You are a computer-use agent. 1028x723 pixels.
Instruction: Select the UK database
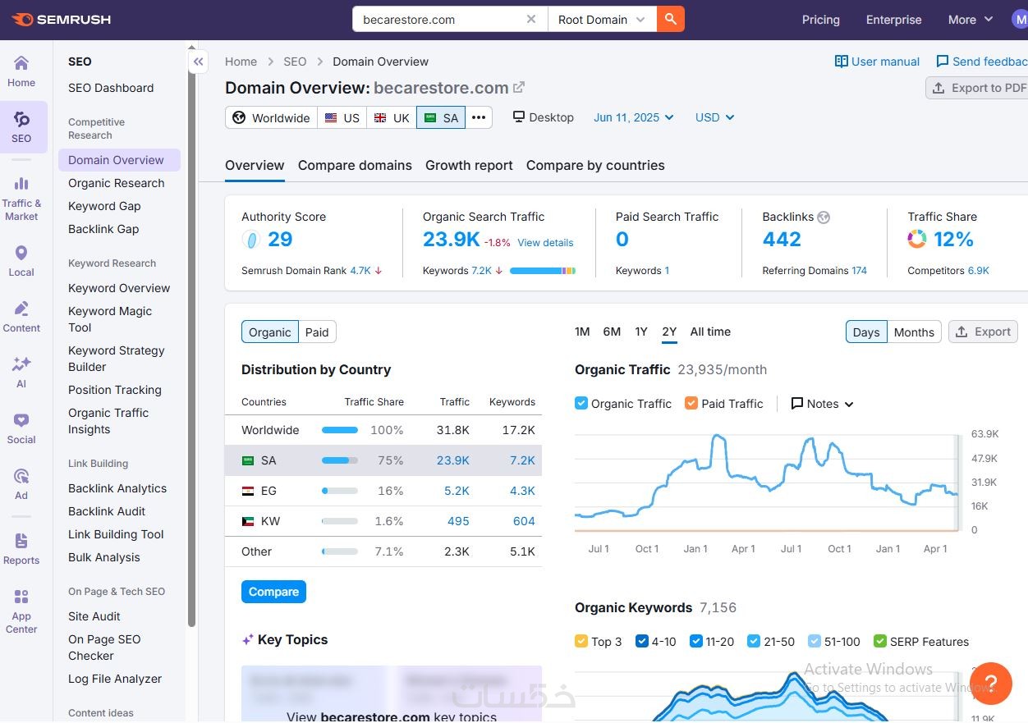pos(392,117)
